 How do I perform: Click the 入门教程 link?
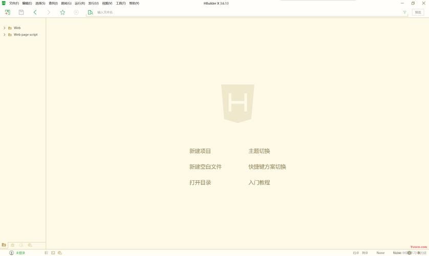point(259,182)
